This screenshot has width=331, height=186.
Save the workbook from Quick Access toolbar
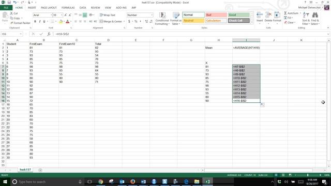pyautogui.click(x=9, y=2)
